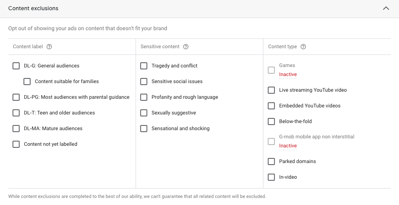Screen dimensions: 399x205
Task: Open help tooltip for Content type
Action: tap(303, 47)
